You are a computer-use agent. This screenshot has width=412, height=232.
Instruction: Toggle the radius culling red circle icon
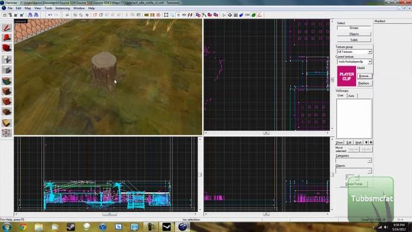click(158, 15)
